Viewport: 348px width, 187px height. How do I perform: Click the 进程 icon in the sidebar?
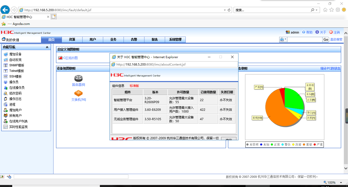[6, 104]
